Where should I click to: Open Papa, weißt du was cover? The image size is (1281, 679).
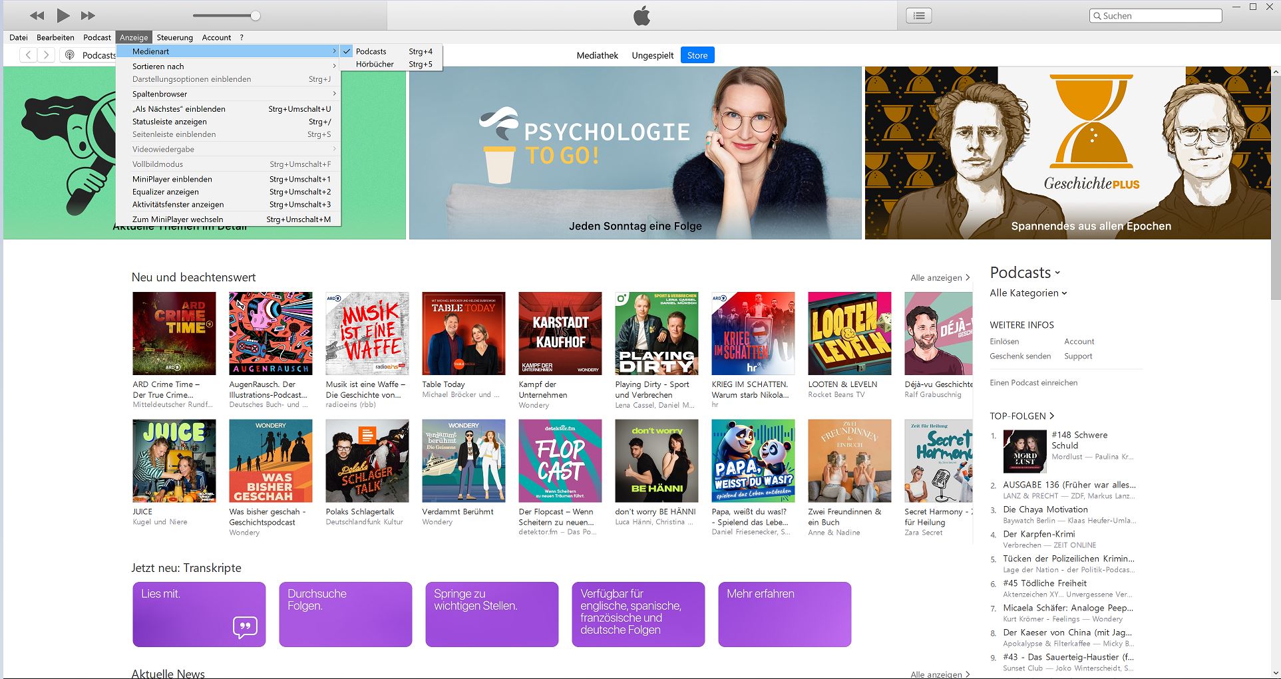tap(753, 461)
